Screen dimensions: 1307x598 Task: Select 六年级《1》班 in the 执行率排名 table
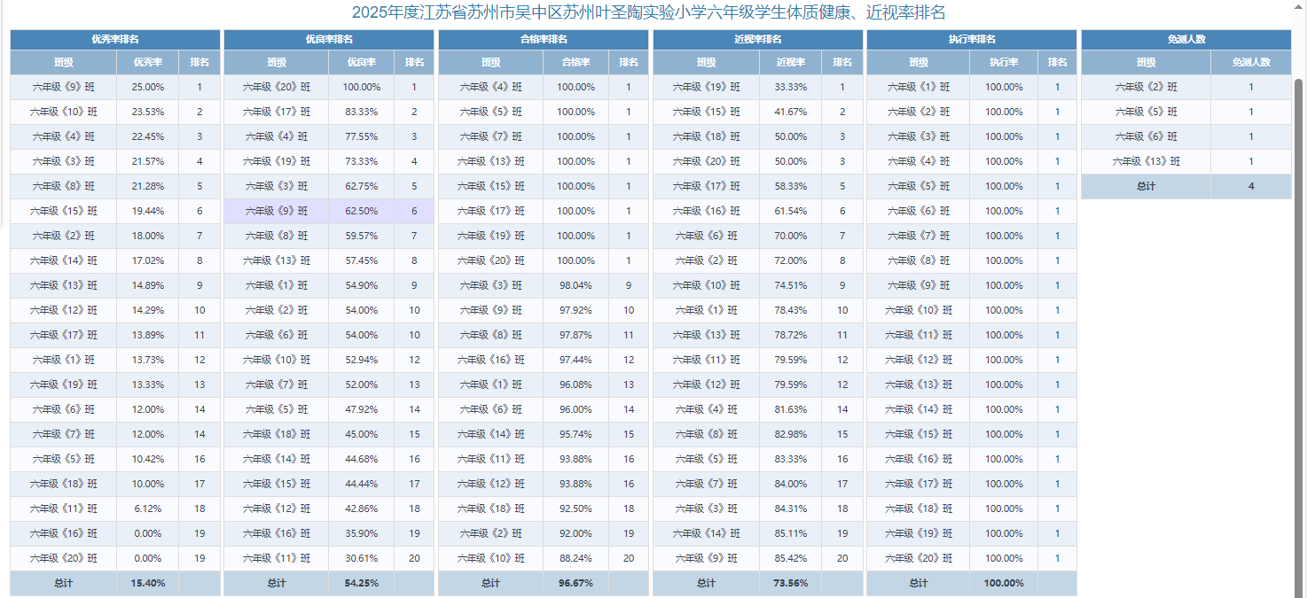[x=918, y=88]
